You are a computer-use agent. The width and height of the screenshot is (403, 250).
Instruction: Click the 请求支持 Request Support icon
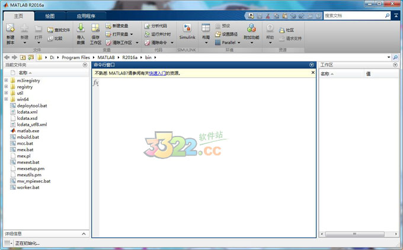(282, 38)
